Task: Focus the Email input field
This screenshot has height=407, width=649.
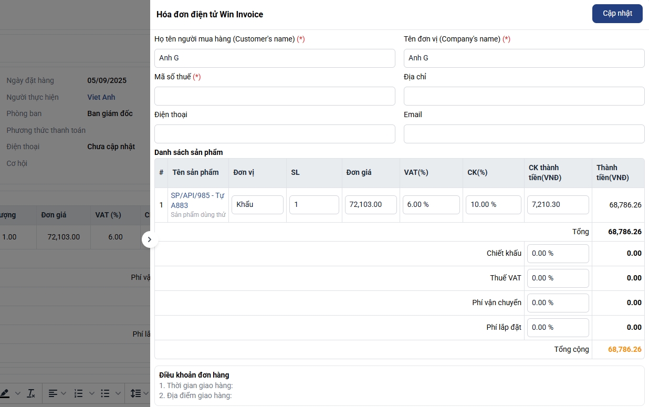Action: [524, 134]
